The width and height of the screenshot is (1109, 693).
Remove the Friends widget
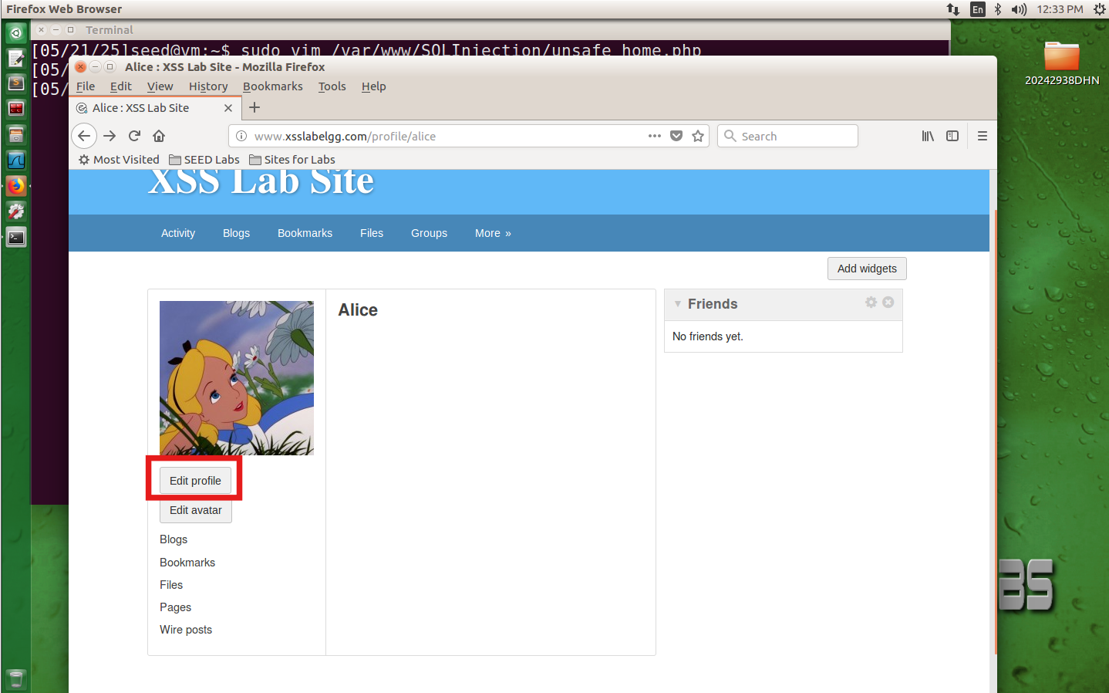tap(888, 303)
